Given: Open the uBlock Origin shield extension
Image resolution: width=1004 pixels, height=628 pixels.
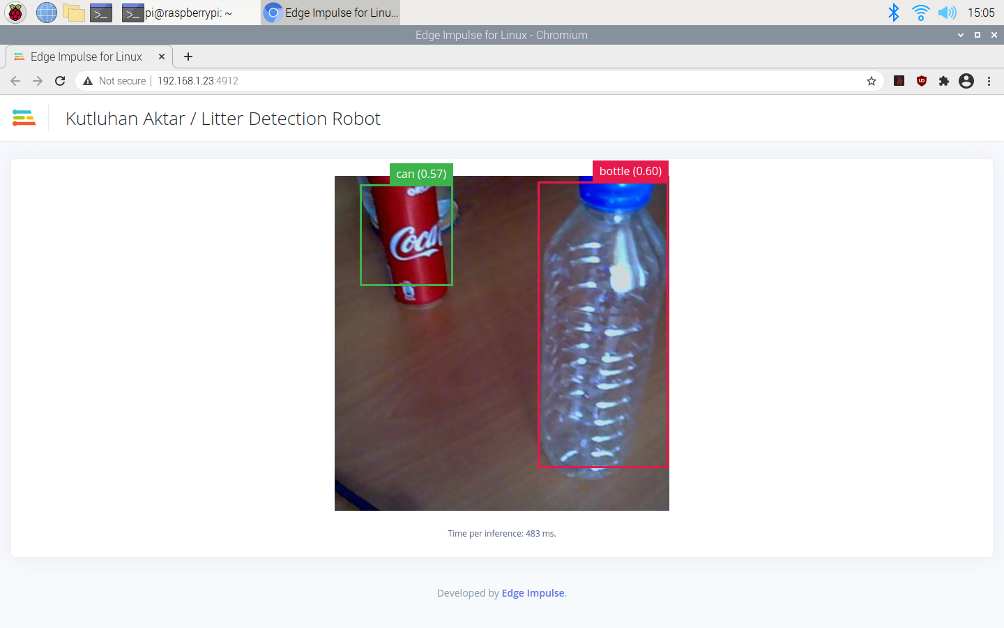Looking at the screenshot, I should pyautogui.click(x=922, y=81).
